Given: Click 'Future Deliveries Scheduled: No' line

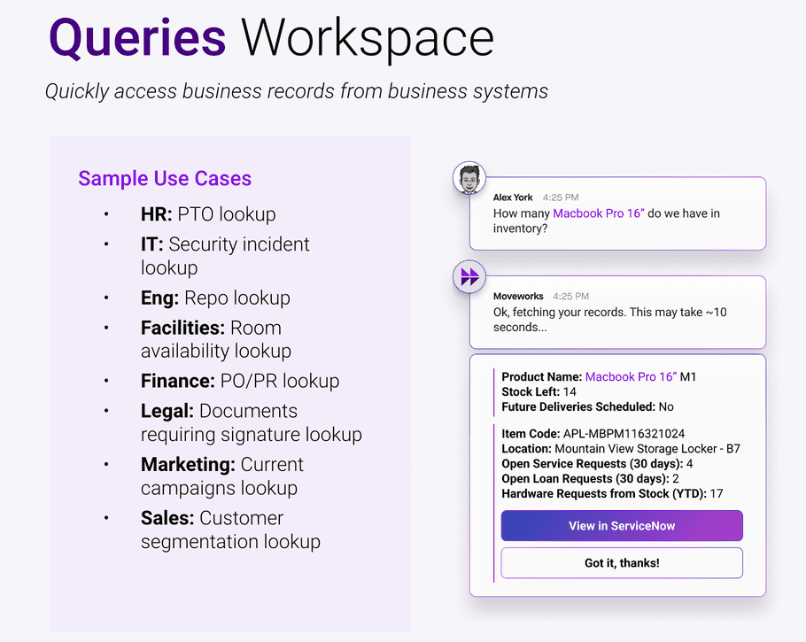Looking at the screenshot, I should pos(587,406).
